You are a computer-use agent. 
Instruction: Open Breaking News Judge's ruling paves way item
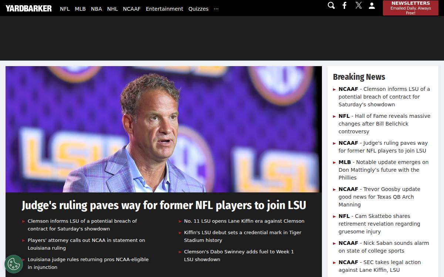pos(383,147)
